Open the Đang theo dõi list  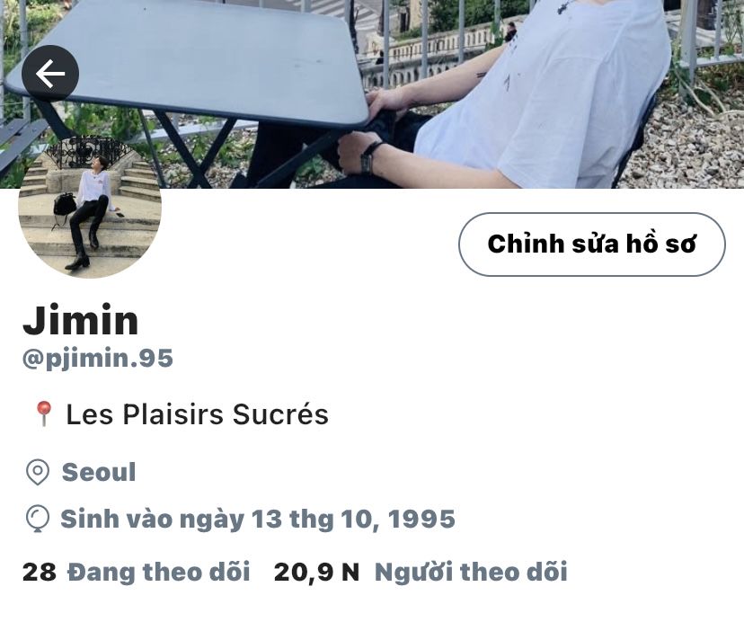point(159,572)
